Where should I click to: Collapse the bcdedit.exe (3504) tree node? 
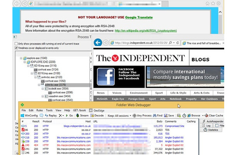pos(43,89)
